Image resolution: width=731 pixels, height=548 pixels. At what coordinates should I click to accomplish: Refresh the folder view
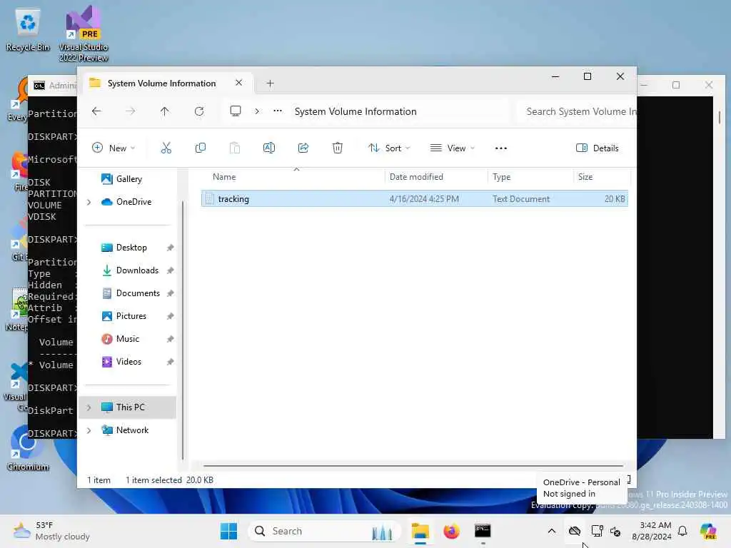(x=199, y=111)
